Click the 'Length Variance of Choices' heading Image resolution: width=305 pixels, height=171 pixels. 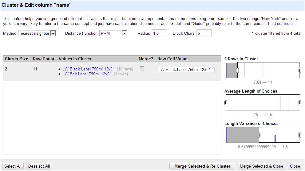point(251,124)
